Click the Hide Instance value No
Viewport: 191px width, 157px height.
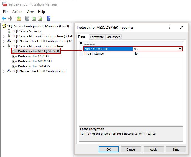(x=136, y=53)
